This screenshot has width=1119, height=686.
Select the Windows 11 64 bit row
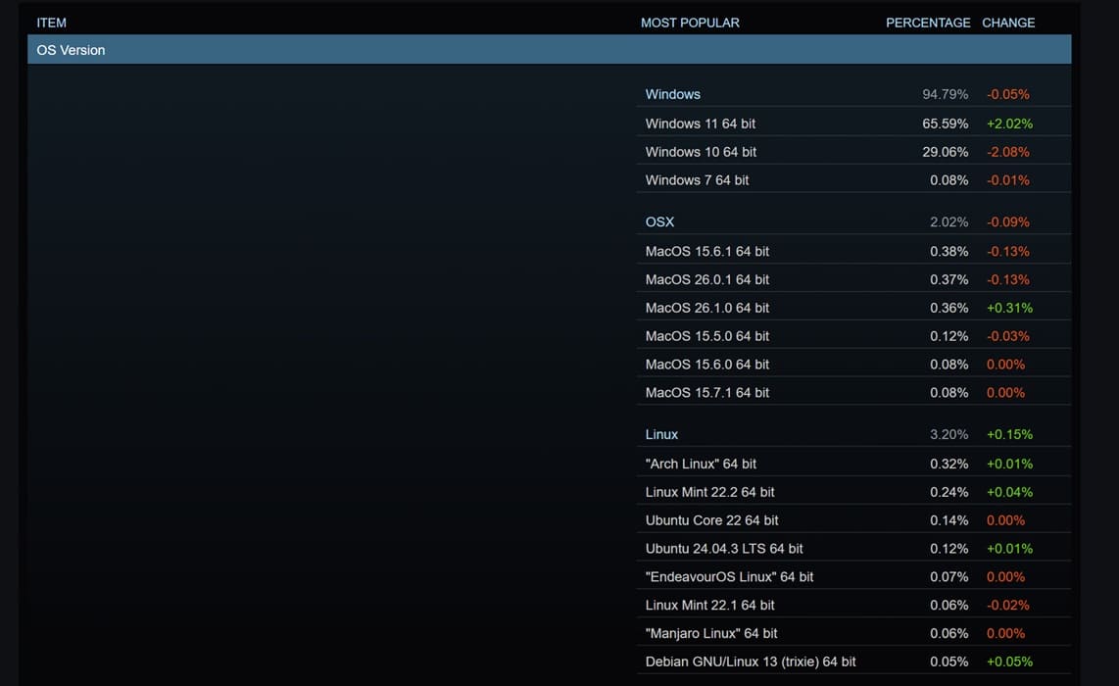point(700,123)
